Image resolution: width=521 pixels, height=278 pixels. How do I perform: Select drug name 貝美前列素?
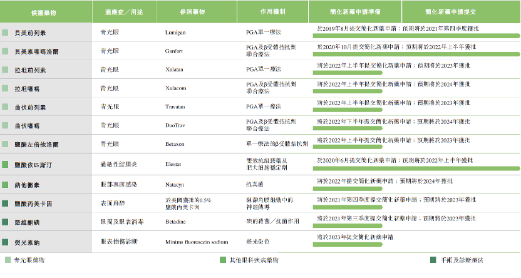(30, 33)
